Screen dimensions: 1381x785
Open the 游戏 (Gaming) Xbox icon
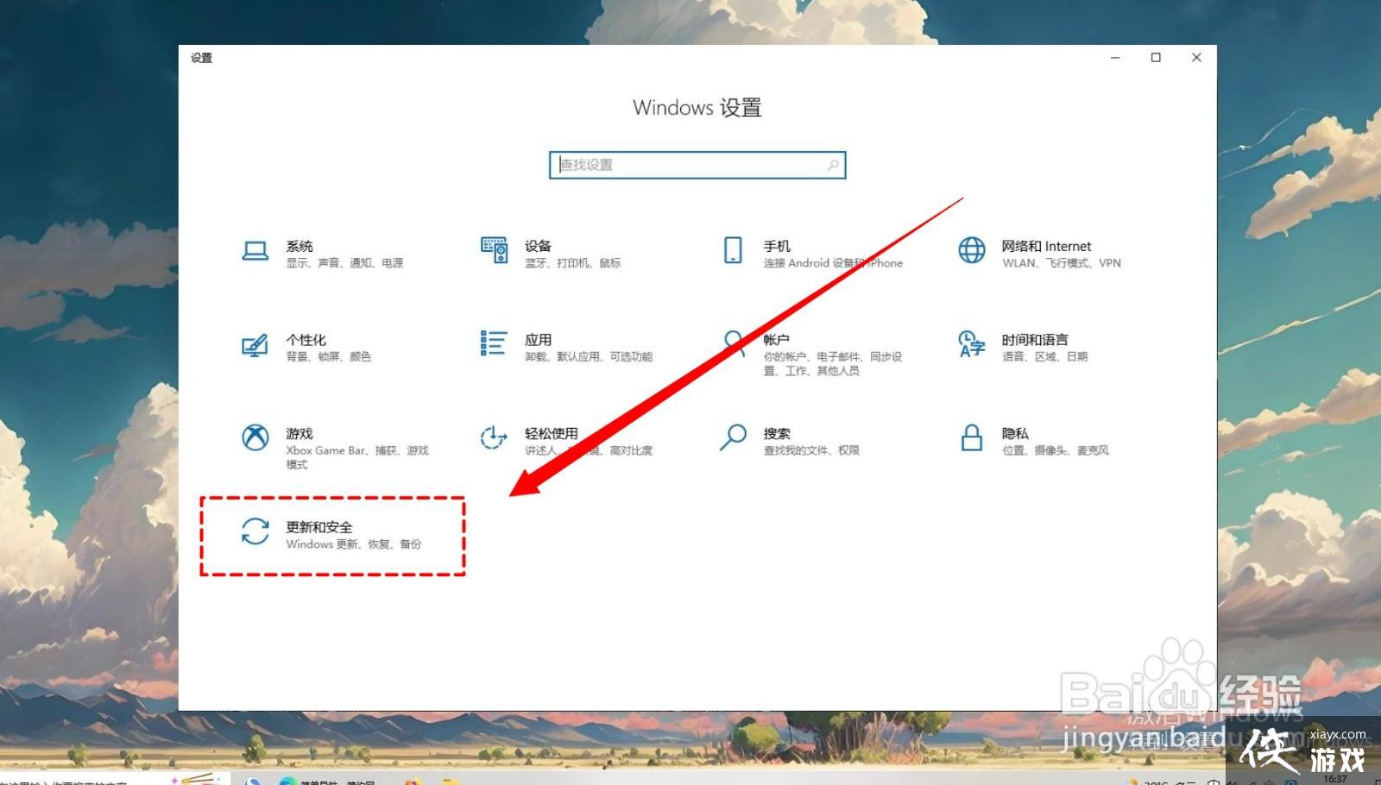[255, 437]
